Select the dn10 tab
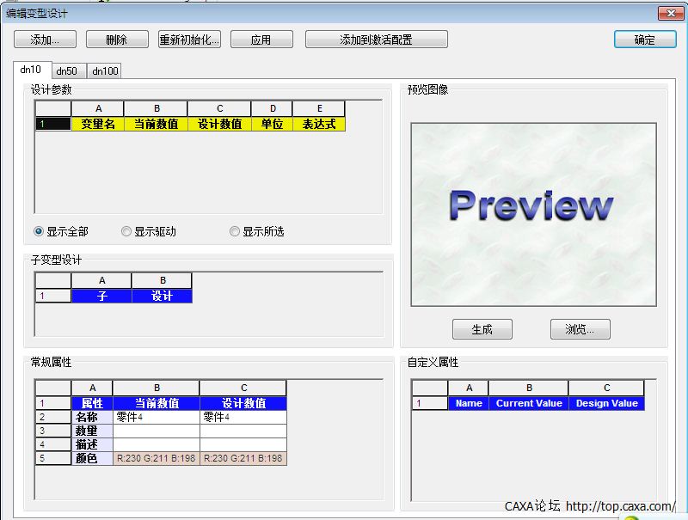This screenshot has height=520, width=688. (x=31, y=70)
